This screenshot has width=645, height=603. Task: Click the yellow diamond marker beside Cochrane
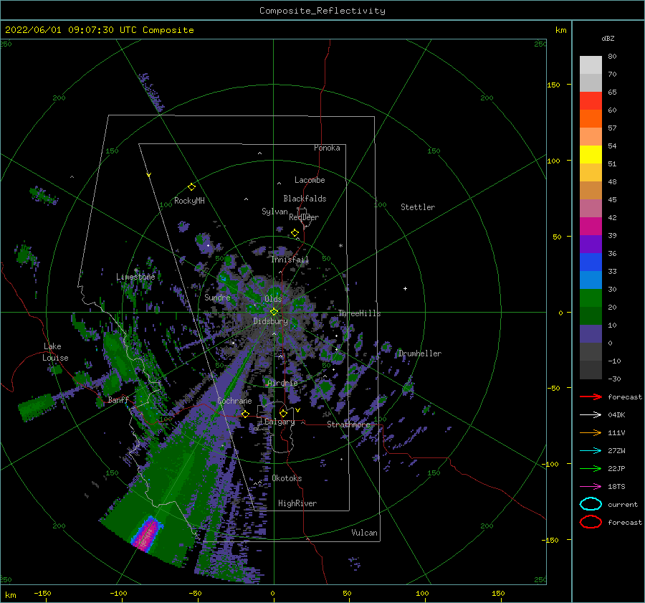click(245, 414)
